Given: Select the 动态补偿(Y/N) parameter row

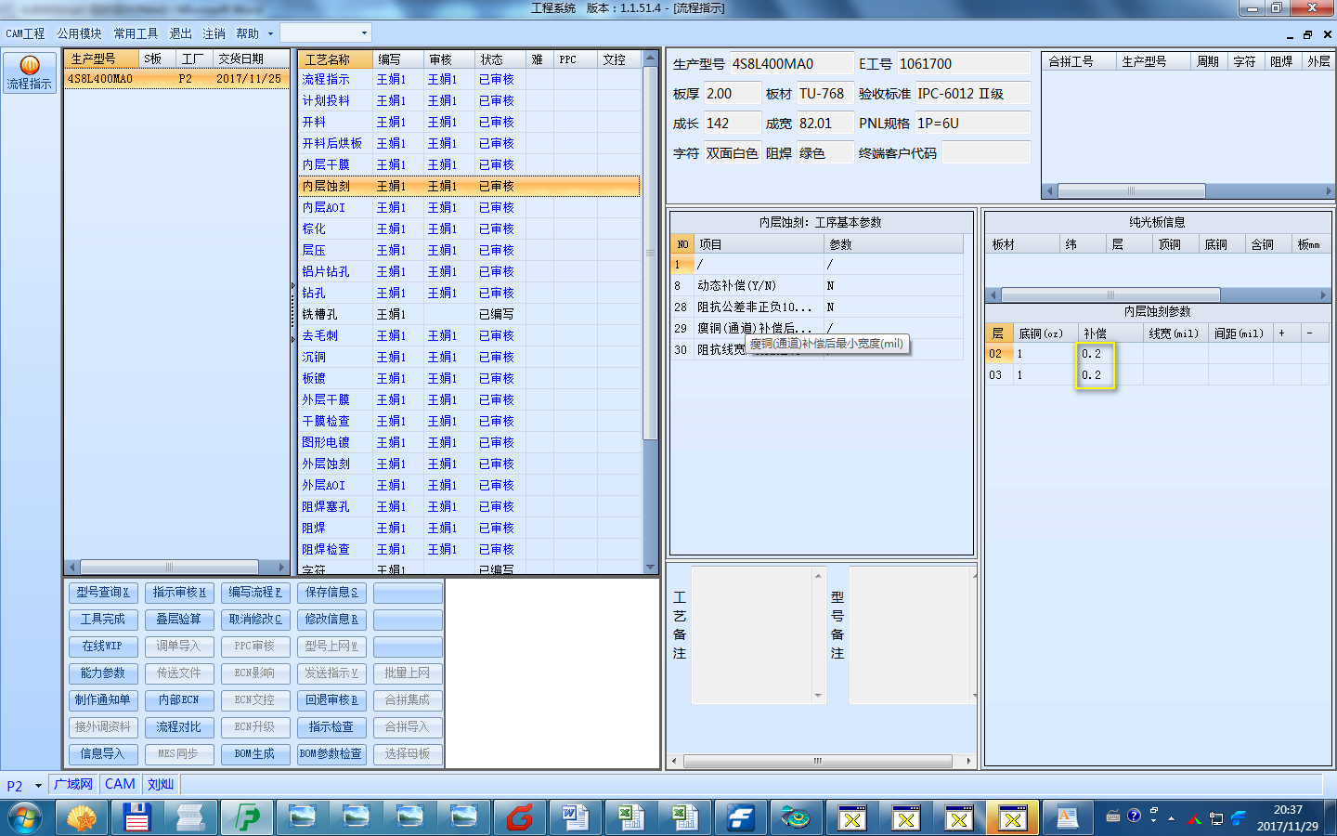Looking at the screenshot, I should (817, 285).
